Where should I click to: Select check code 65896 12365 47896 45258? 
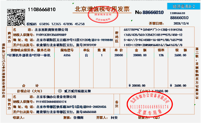pos(62,24)
